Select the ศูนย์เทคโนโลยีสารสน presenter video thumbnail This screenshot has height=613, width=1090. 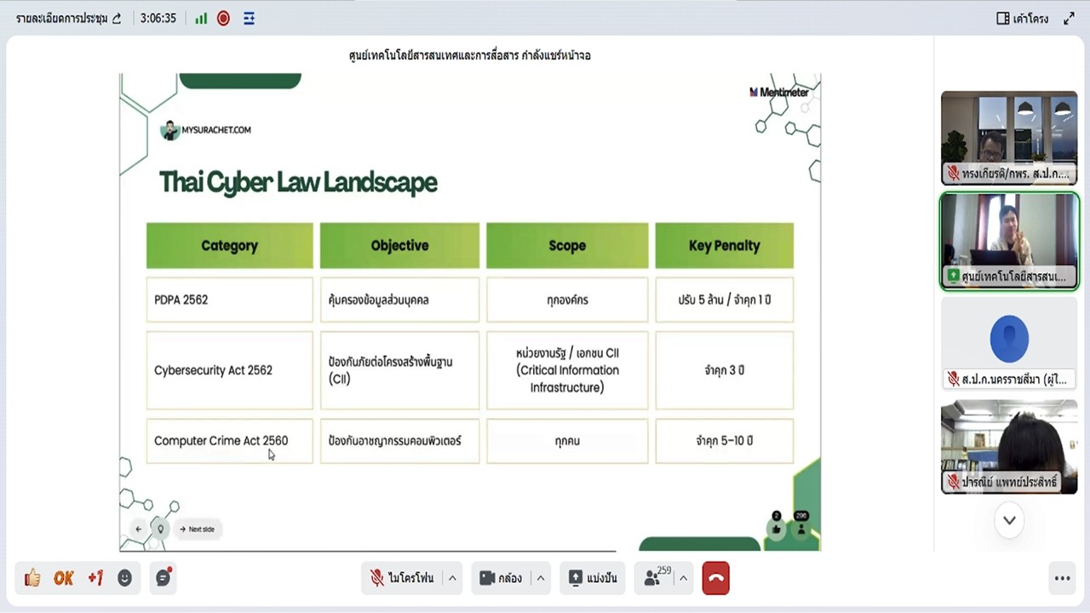[x=1009, y=241]
